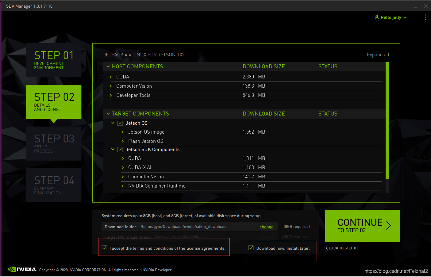The width and height of the screenshot is (431, 277).
Task: Toggle accept terms and conditions checkbox
Action: [x=105, y=248]
